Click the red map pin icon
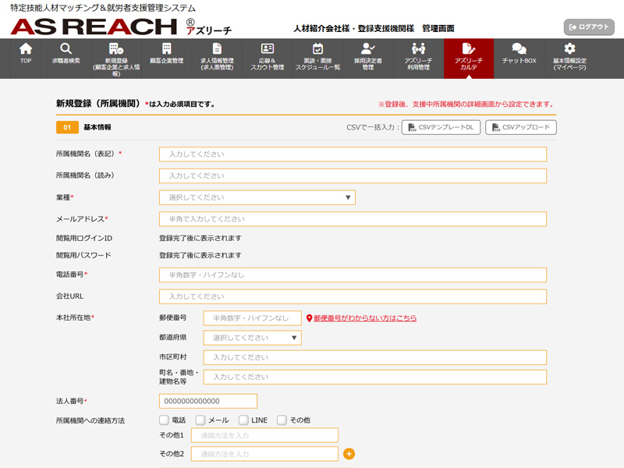 click(x=309, y=318)
